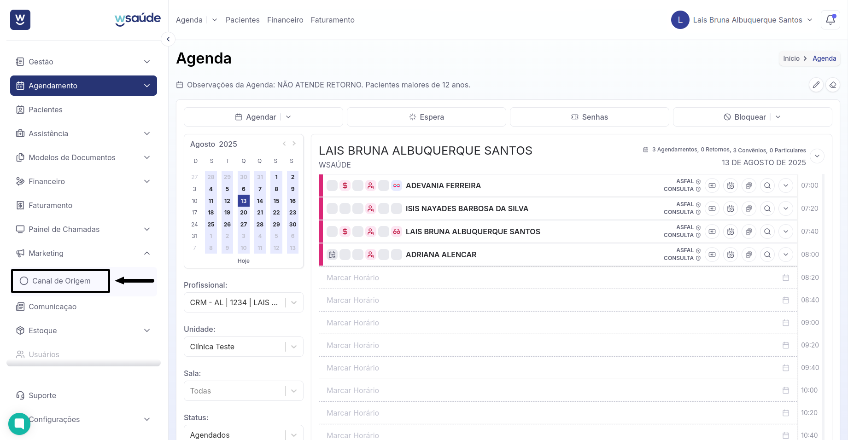Open Faturamento in the sidebar
Viewport: 848px width, 440px height.
[83, 205]
